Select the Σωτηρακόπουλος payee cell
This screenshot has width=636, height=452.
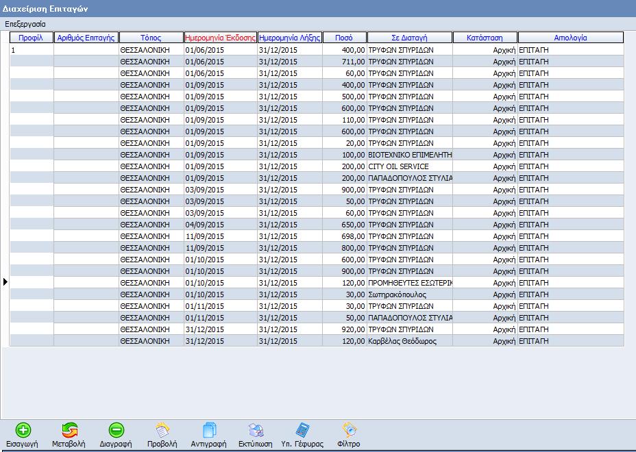point(410,294)
